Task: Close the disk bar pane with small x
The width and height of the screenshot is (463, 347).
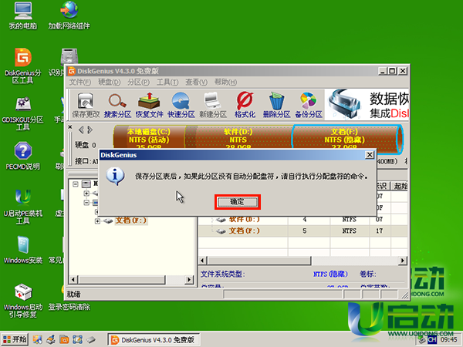Action: pos(70,127)
